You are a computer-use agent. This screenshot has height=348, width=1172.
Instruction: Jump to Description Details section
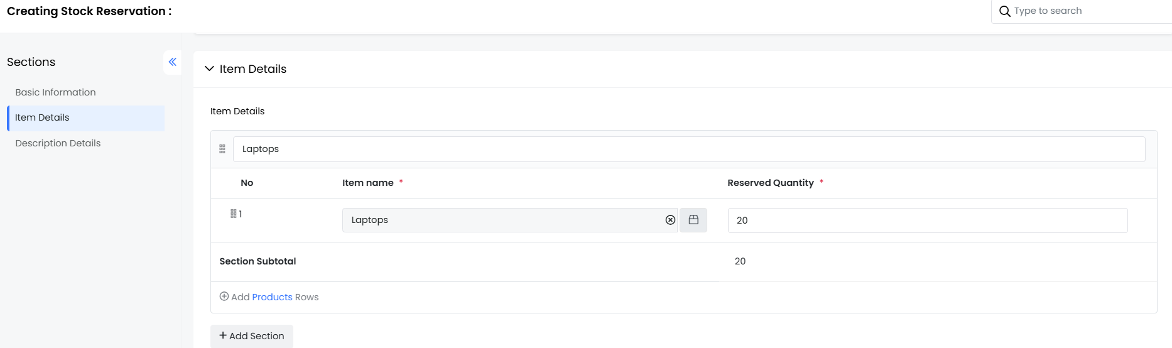[x=58, y=143]
